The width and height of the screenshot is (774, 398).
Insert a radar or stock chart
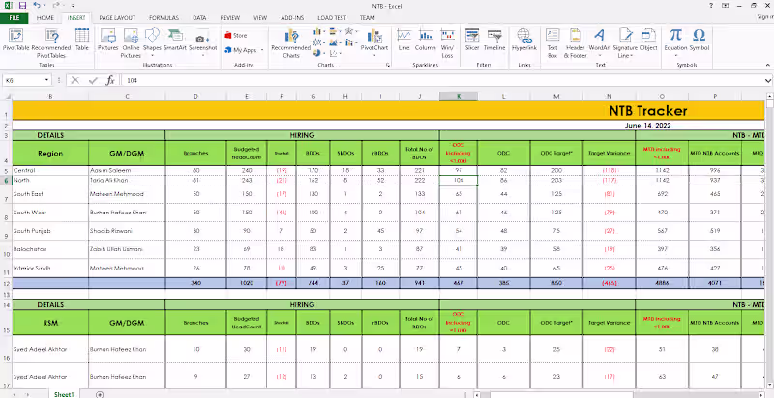pyautogui.click(x=349, y=32)
